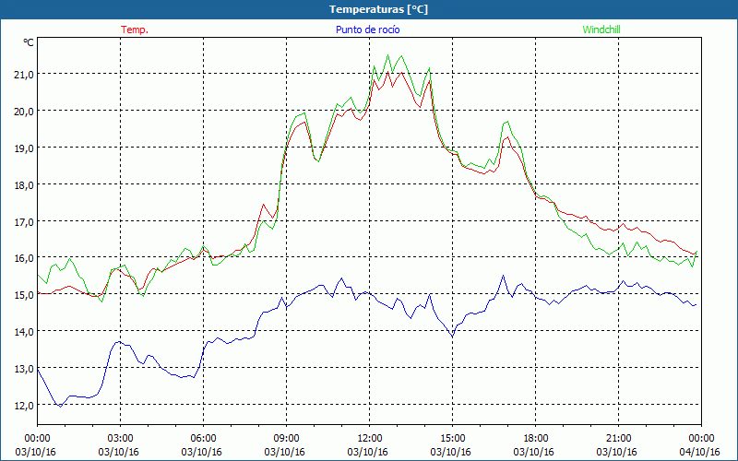Image resolution: width=738 pixels, height=461 pixels.
Task: Select the green 'Windchill' legend label
Action: (601, 30)
